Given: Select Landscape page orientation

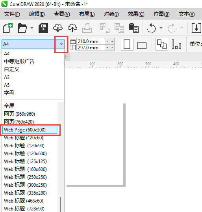Looking at the screenshot, I should (142, 45).
